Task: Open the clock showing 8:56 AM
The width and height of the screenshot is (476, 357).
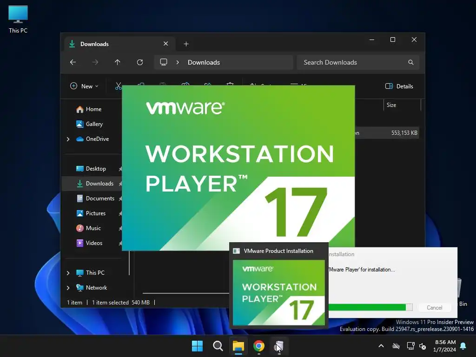Action: click(x=445, y=346)
